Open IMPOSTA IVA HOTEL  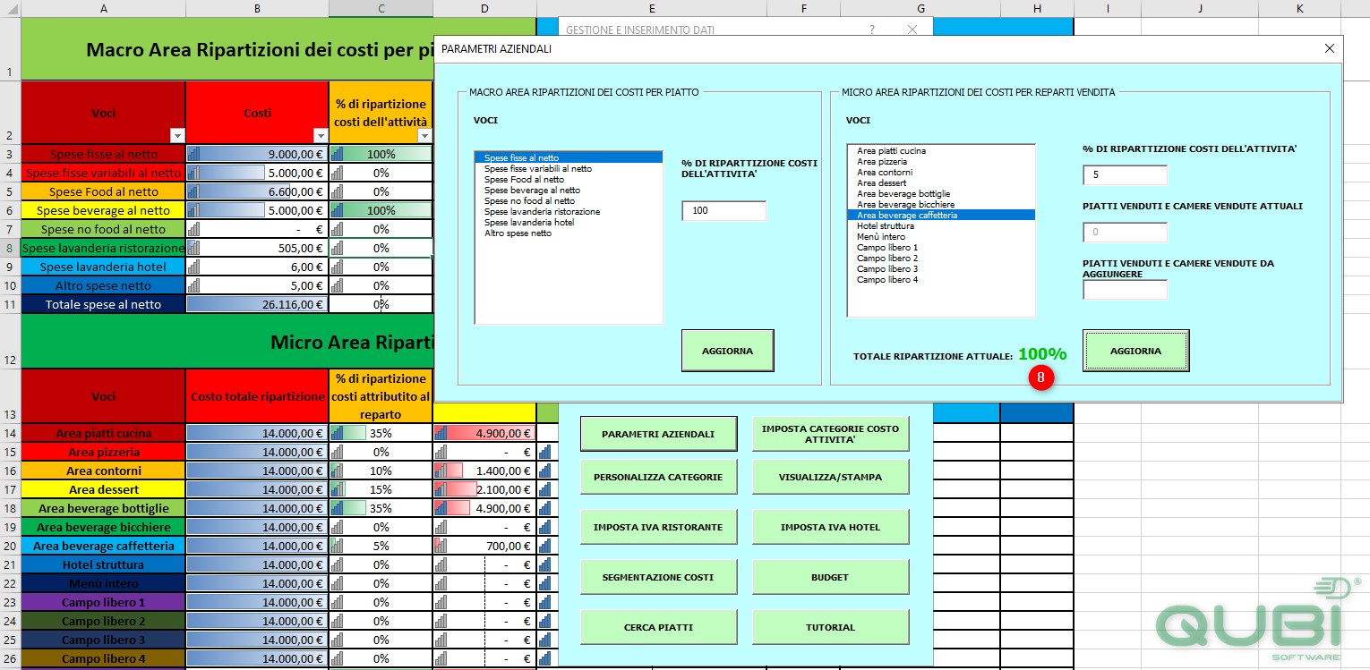click(830, 527)
